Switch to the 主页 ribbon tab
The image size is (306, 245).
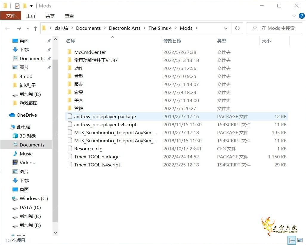tap(31, 16)
